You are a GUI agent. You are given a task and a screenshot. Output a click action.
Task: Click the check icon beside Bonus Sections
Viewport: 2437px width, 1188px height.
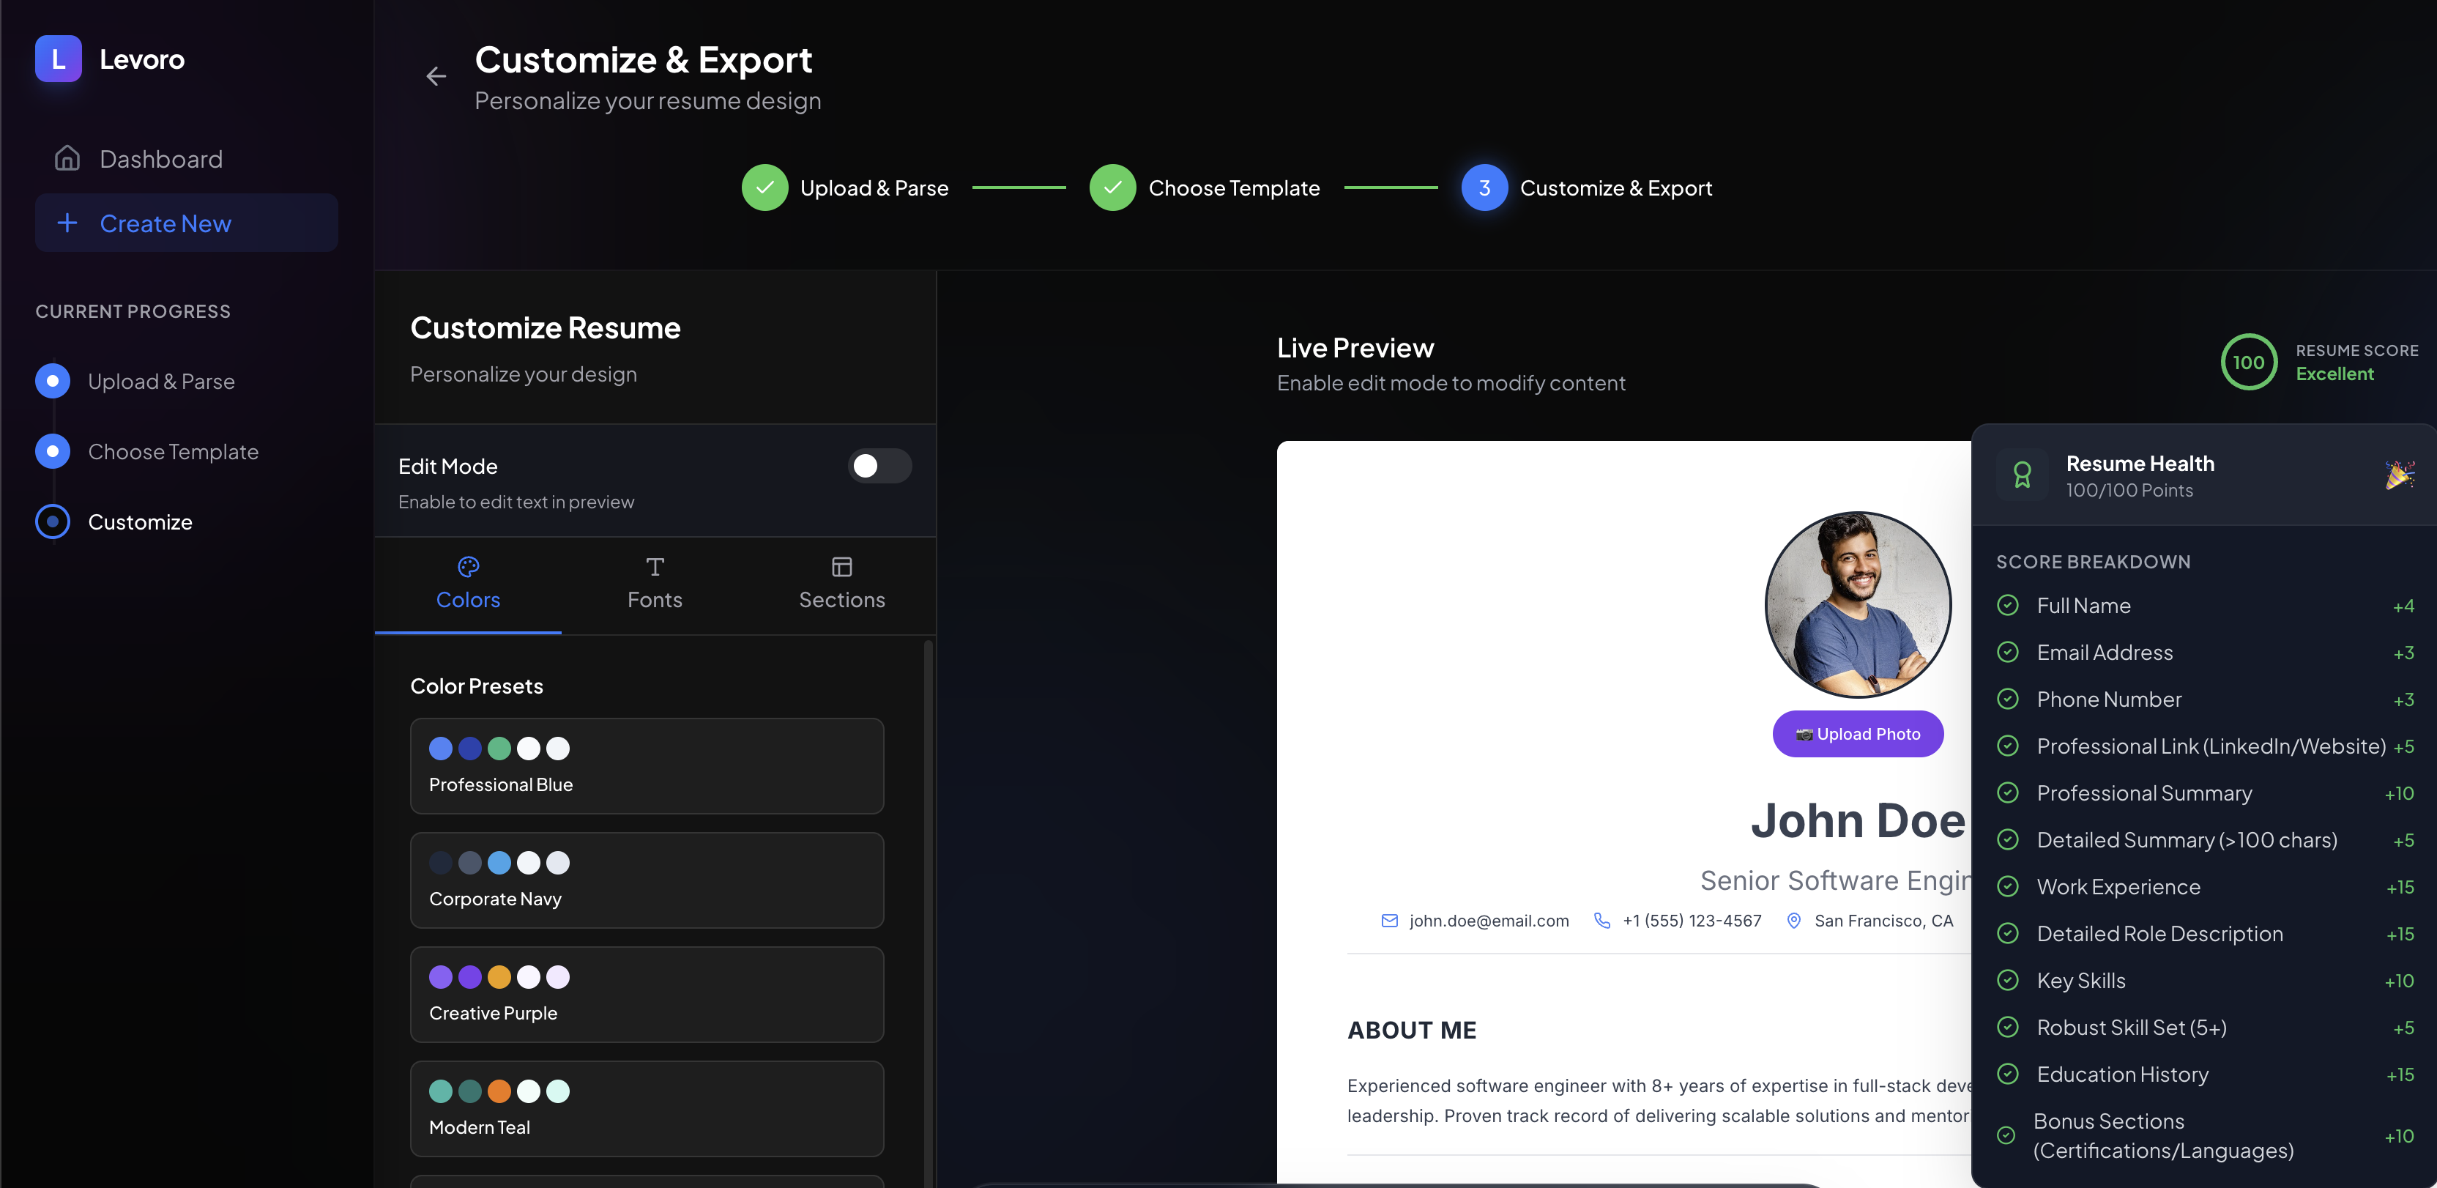click(x=2006, y=1135)
